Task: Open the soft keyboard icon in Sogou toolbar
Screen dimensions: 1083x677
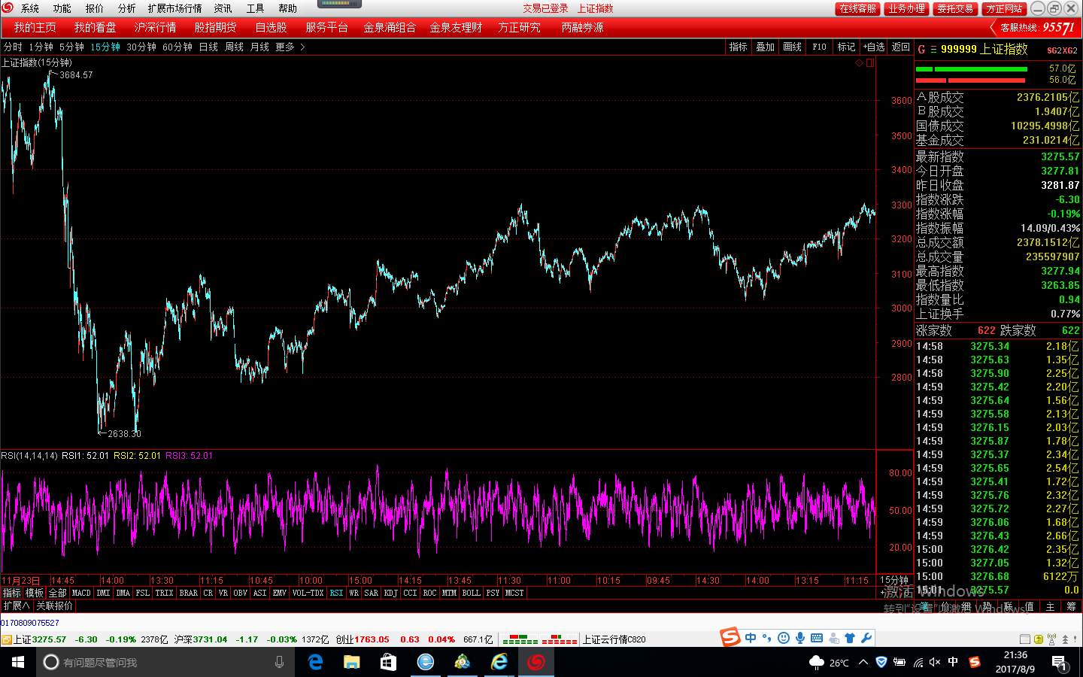Action: point(816,638)
